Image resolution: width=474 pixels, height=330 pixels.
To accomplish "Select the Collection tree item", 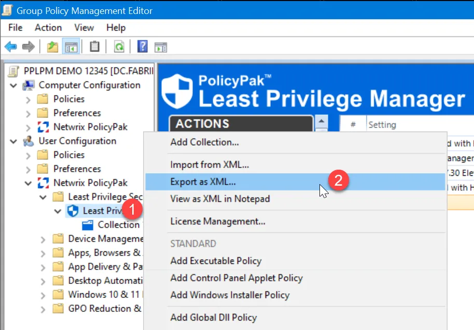I will coord(118,225).
